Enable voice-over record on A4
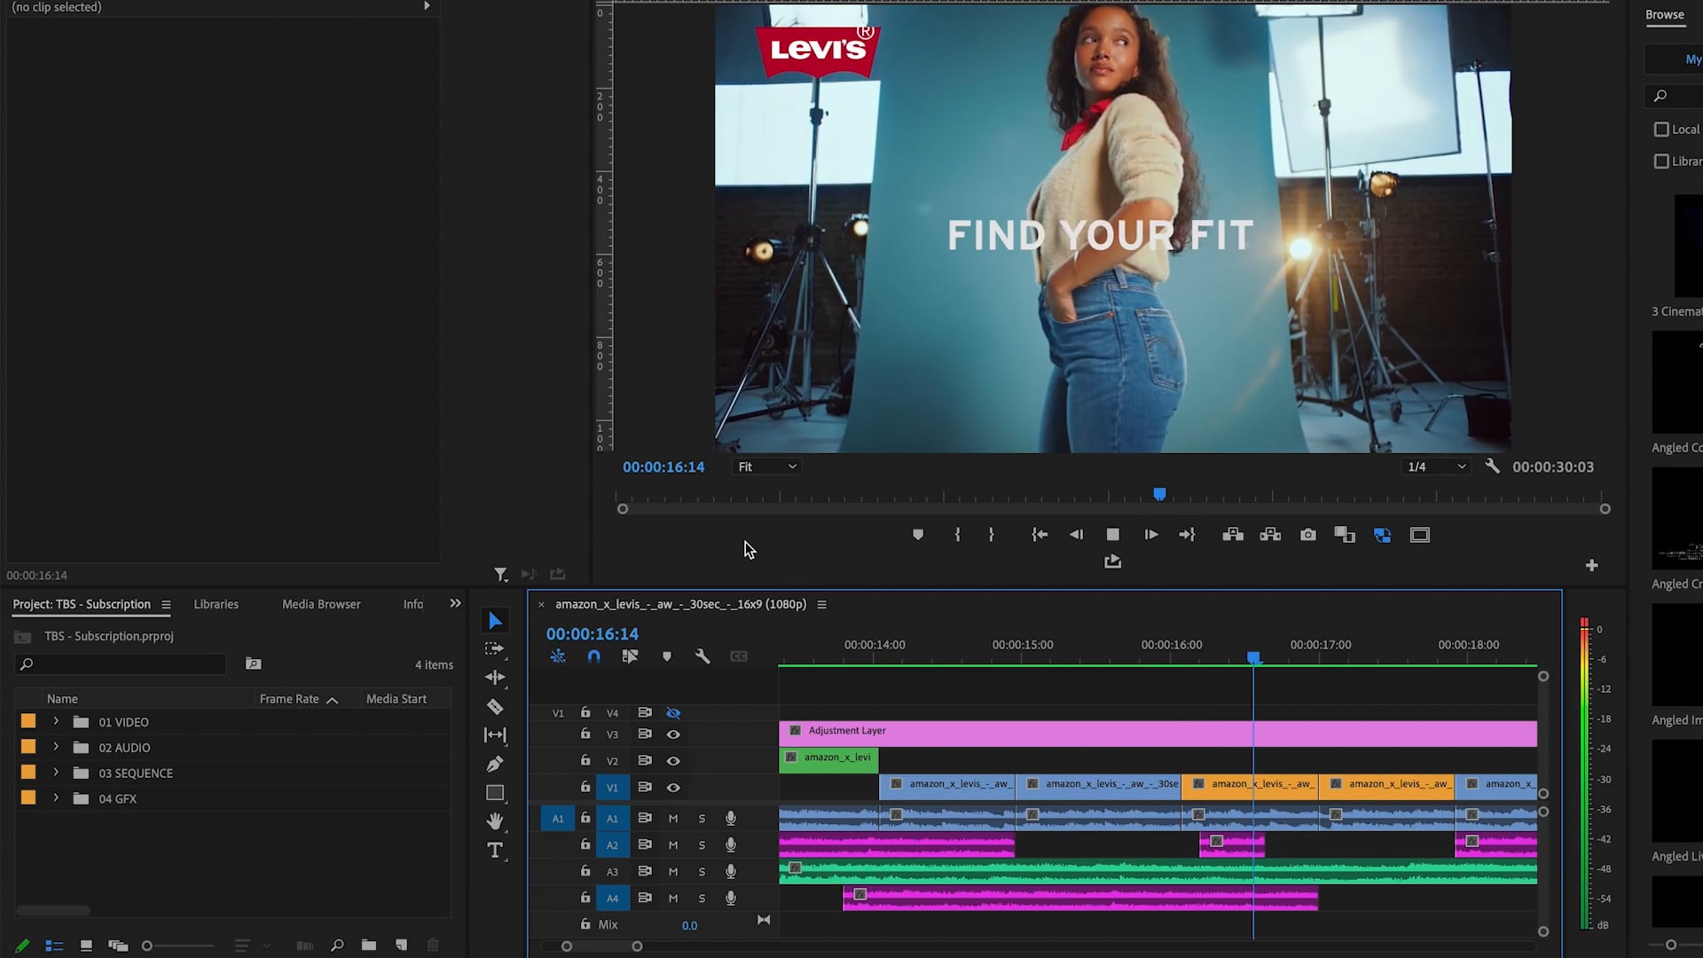1703x958 pixels. (731, 898)
